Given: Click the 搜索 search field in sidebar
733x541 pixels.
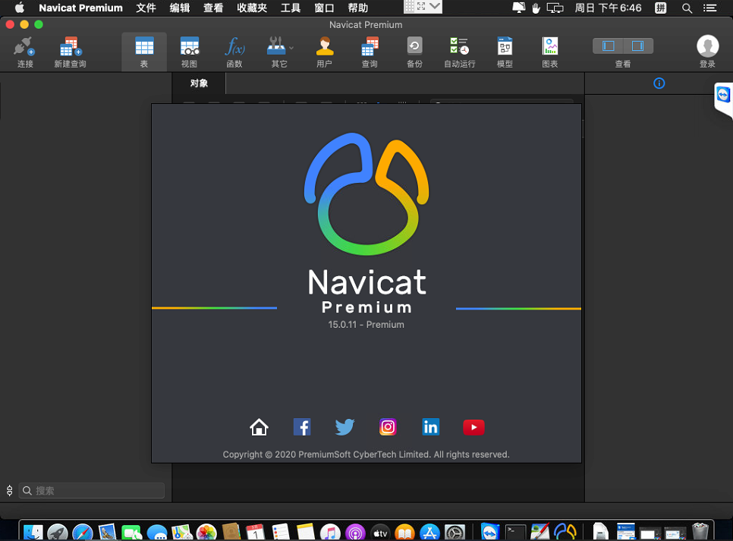Looking at the screenshot, I should (x=92, y=490).
